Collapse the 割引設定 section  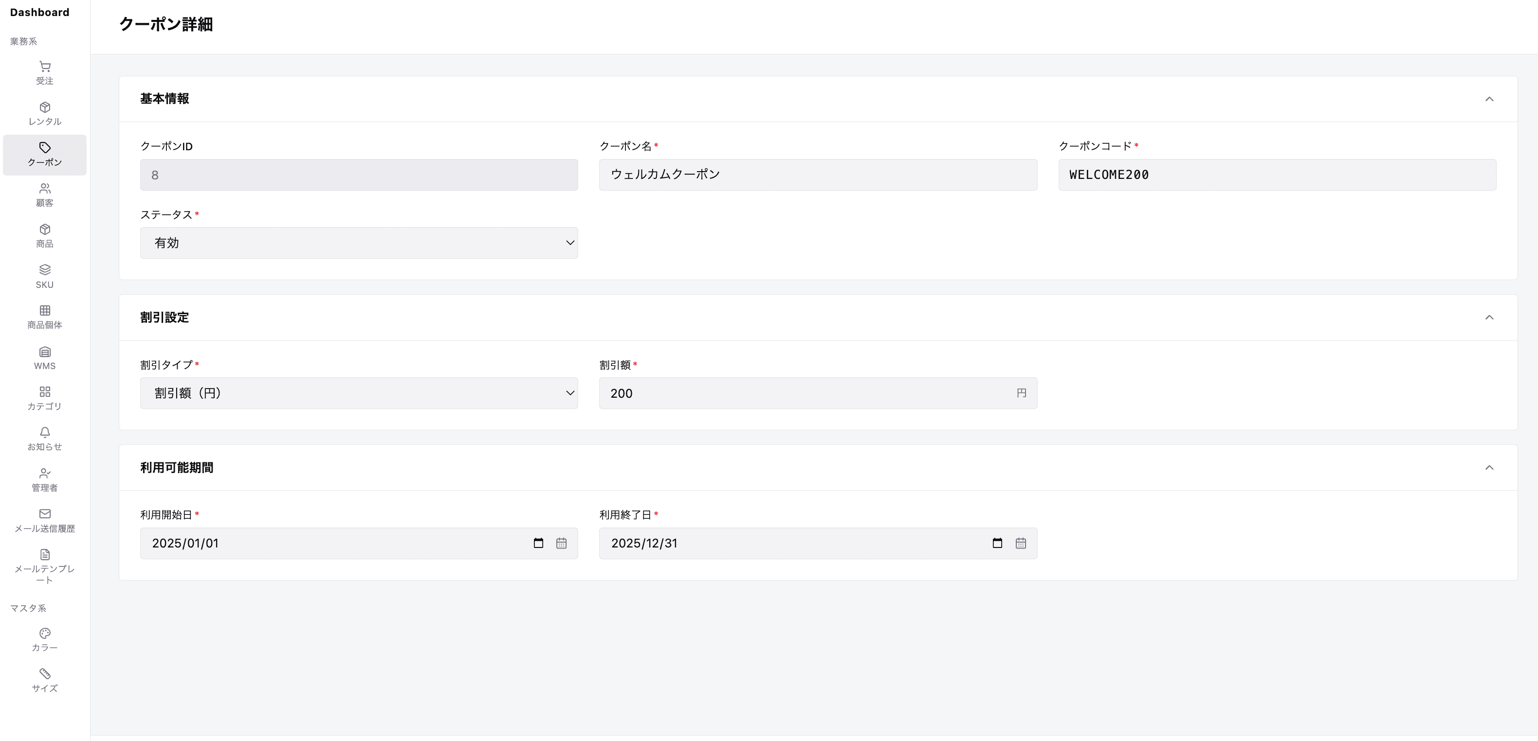click(1489, 318)
